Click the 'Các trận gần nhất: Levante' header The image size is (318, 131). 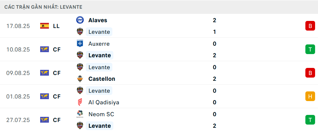coord(43,7)
